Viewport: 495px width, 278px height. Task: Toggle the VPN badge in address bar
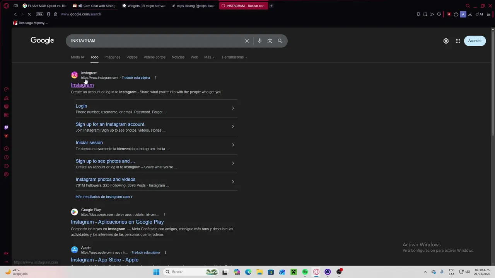pyautogui.click(x=39, y=14)
